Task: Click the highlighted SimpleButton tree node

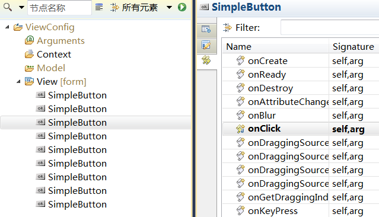Action: [77, 123]
